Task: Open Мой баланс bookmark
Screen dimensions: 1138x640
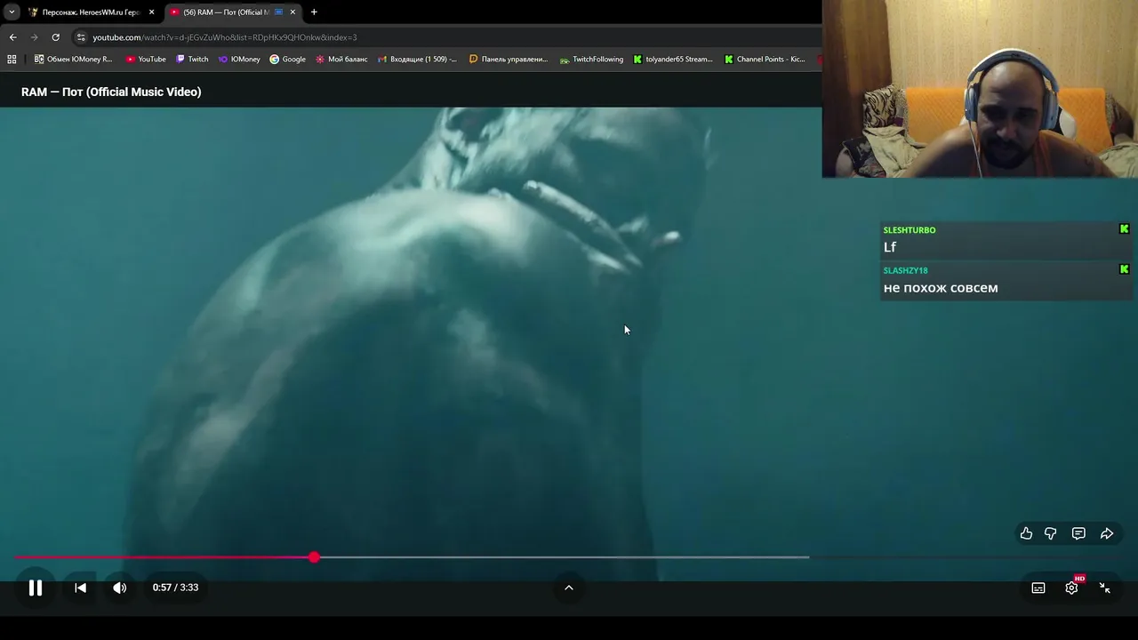Action: (341, 60)
